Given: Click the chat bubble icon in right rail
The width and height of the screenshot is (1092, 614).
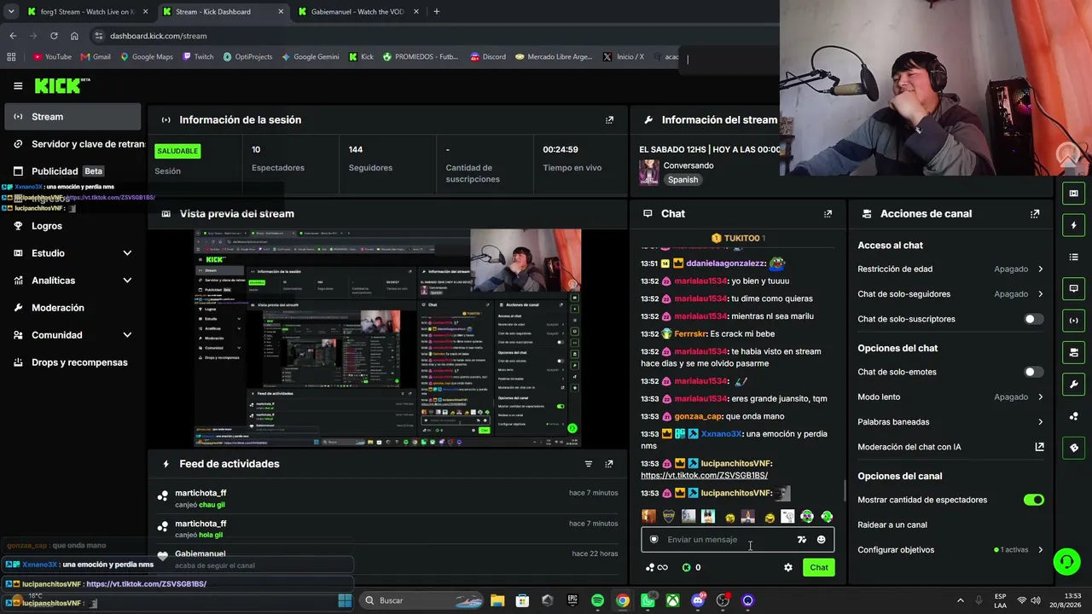Looking at the screenshot, I should (1073, 288).
